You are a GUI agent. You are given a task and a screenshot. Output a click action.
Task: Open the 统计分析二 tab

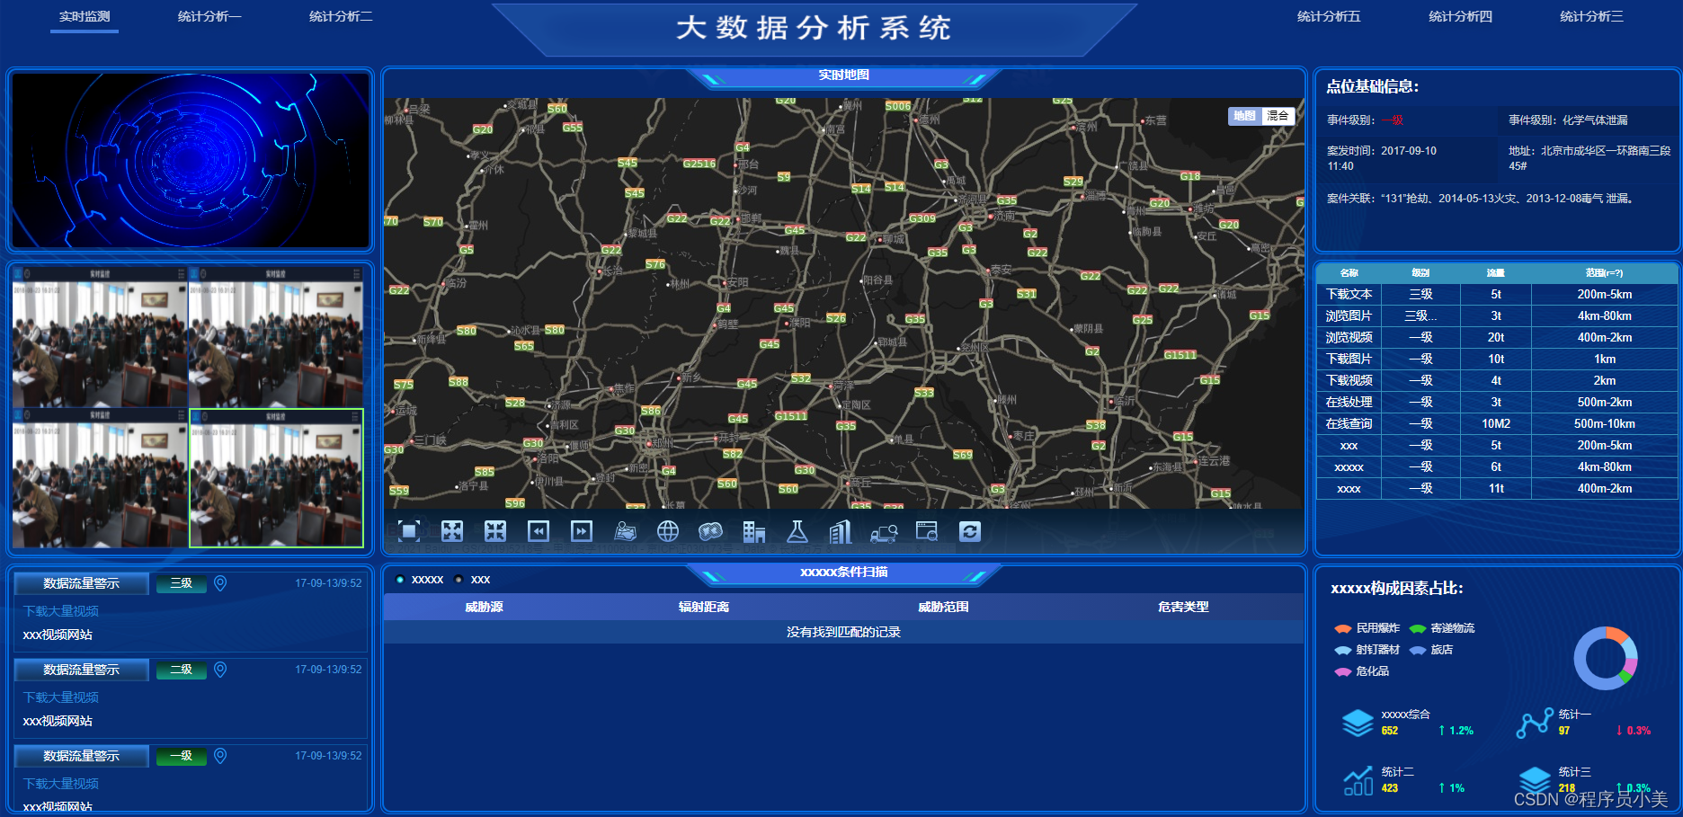point(341,16)
